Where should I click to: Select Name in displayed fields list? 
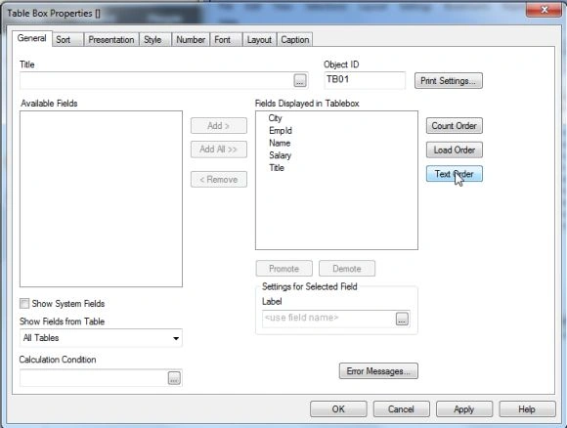click(280, 143)
